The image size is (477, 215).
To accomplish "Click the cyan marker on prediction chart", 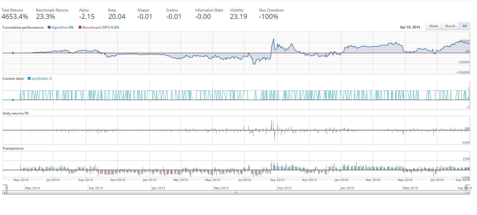I will click(x=13, y=100).
